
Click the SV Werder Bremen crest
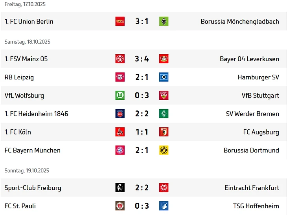164,114
